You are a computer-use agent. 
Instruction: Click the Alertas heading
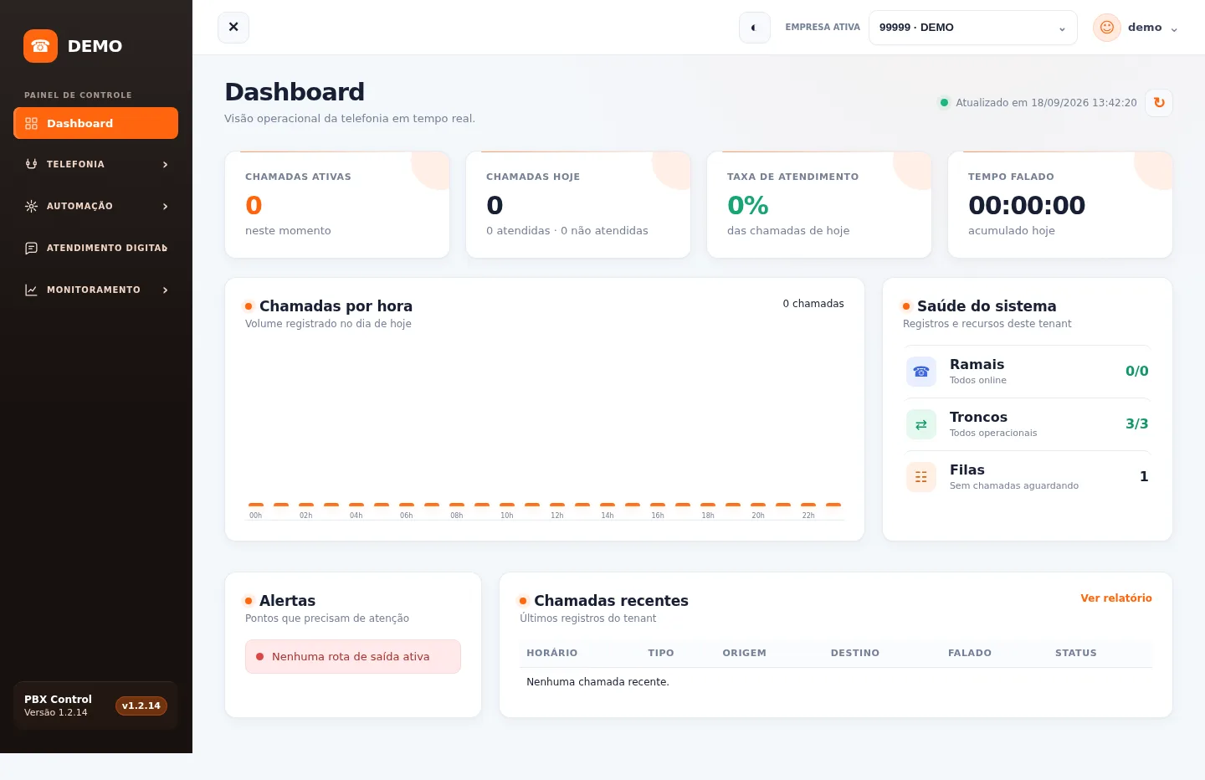pos(287,601)
